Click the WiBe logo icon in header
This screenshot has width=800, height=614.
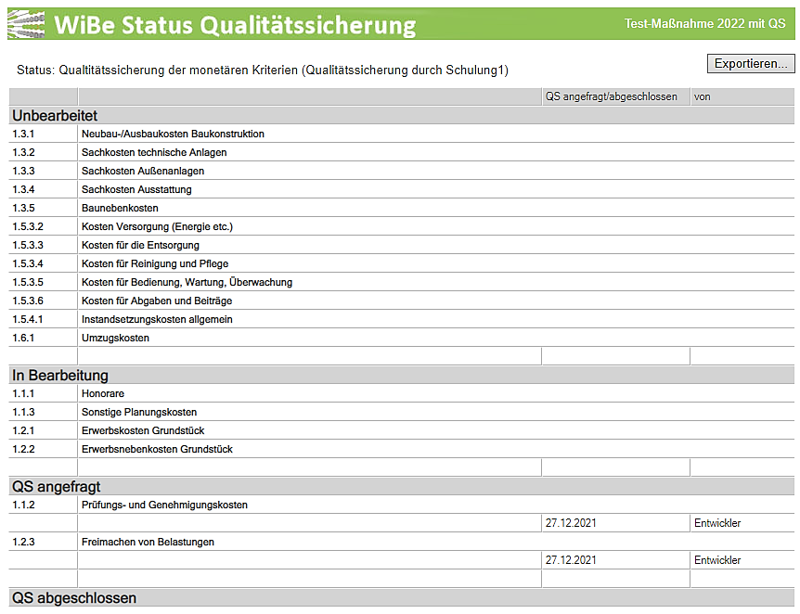25,24
